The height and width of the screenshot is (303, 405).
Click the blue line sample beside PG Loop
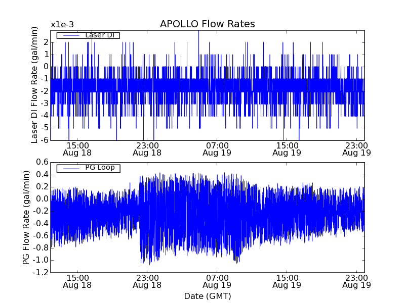pyautogui.click(x=70, y=168)
